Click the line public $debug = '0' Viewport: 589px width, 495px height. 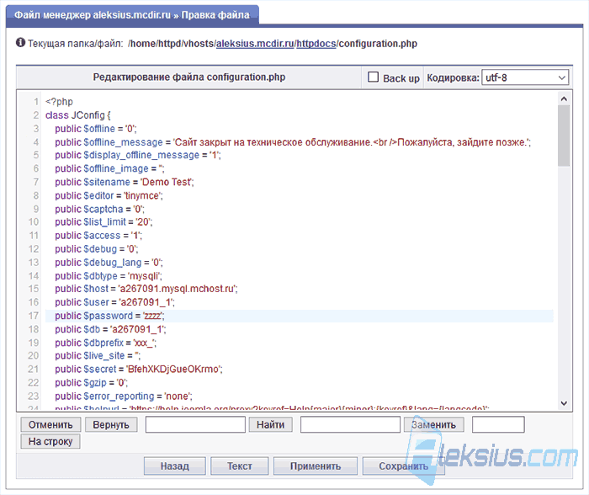pos(97,249)
